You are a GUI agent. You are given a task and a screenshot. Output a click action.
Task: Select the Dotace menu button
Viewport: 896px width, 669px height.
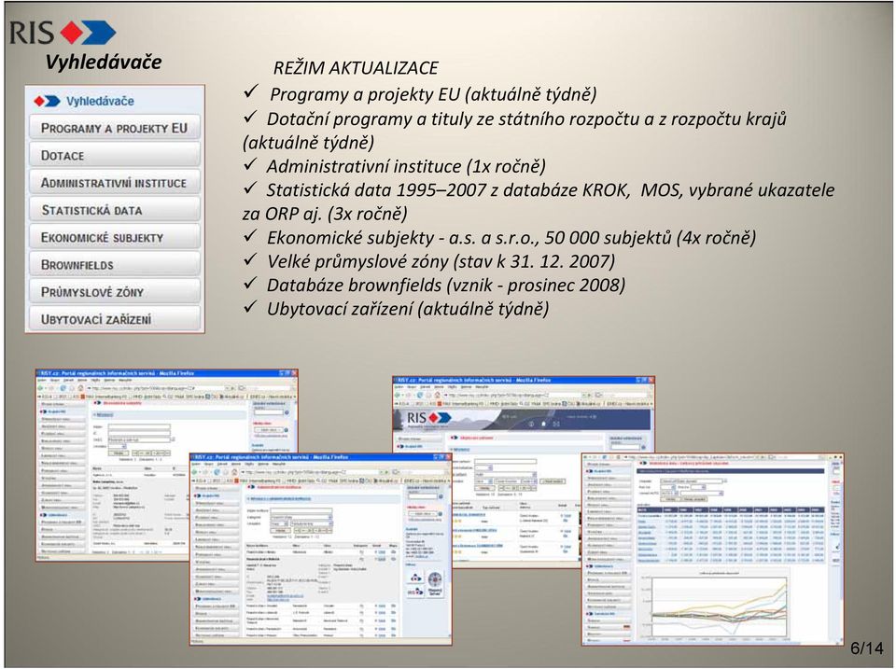(x=115, y=155)
